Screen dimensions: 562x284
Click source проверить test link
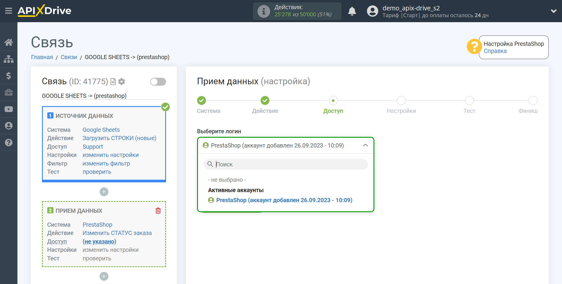tap(97, 172)
